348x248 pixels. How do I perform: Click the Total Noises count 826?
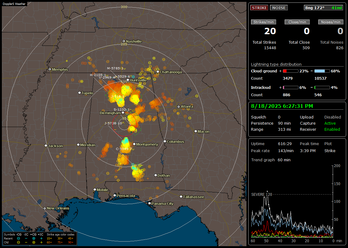click(339, 48)
